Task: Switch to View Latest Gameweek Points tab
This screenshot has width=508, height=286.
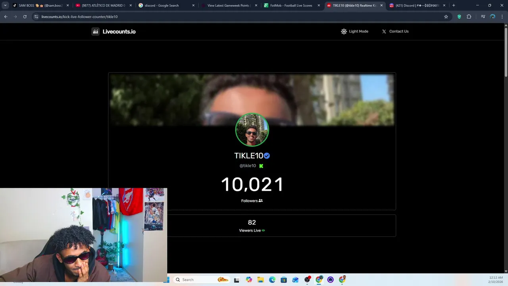Action: (x=229, y=6)
